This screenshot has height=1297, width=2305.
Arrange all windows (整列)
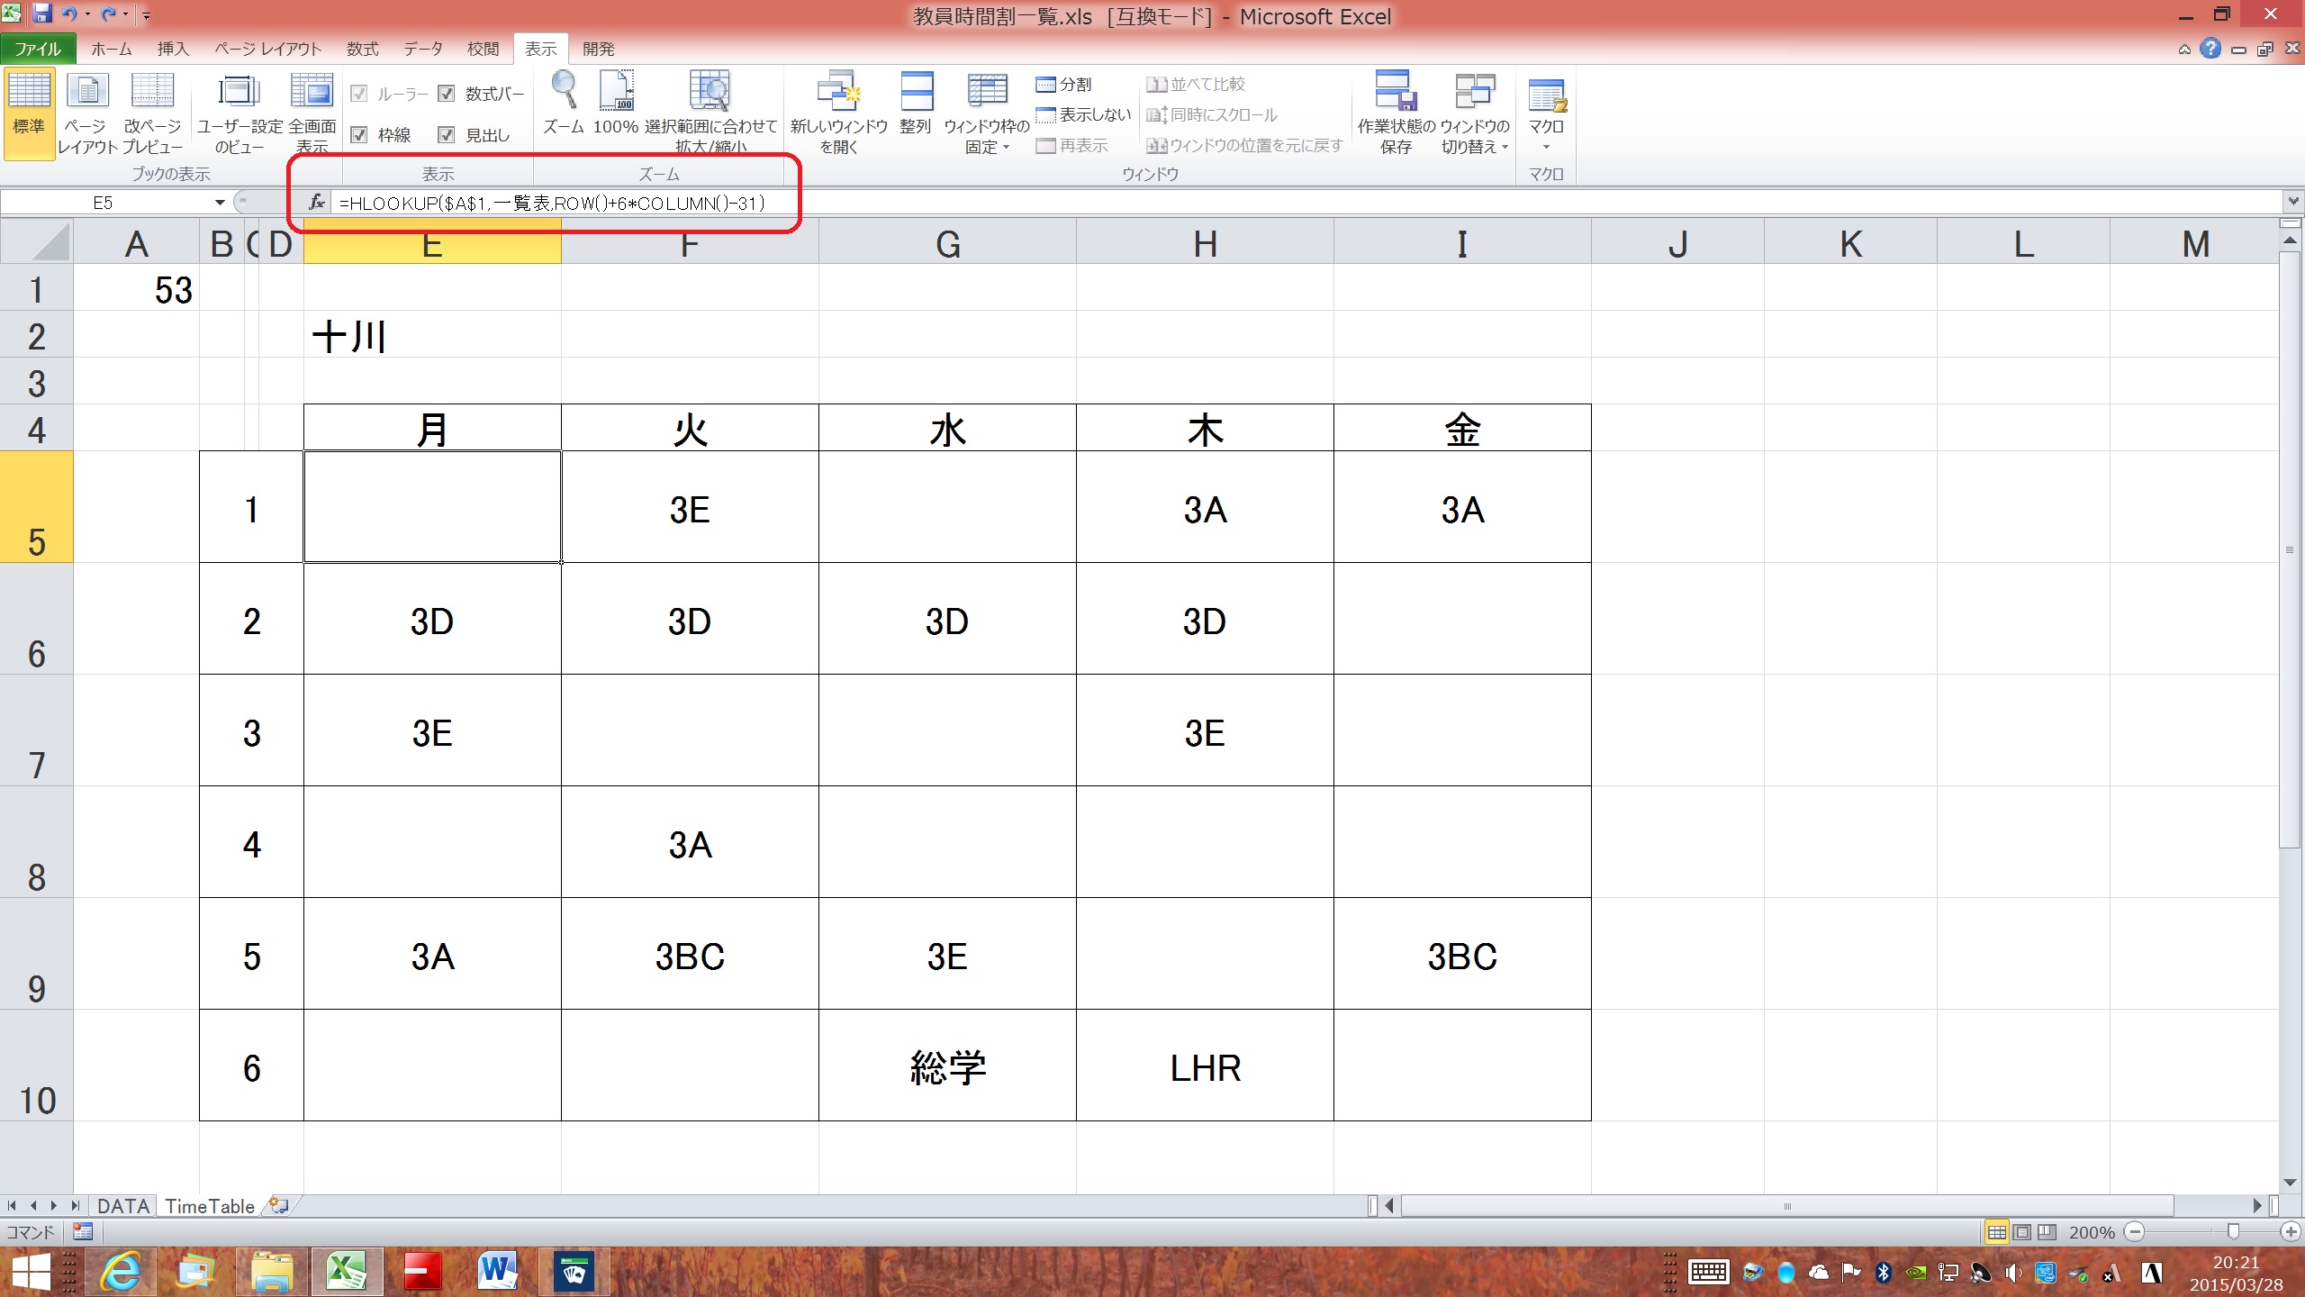click(916, 104)
